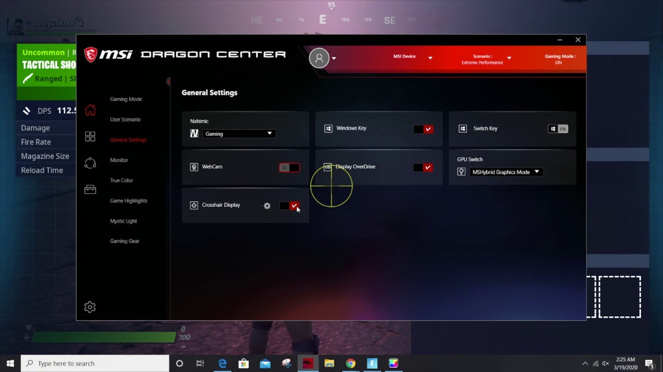This screenshot has height=372, width=663.
Task: Open the User Scenario menu item
Action: pos(125,119)
